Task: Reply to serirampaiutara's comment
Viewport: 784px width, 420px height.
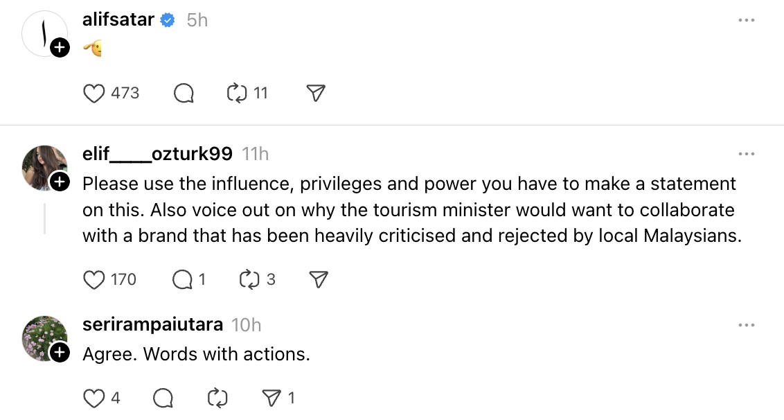Action: pos(163,398)
